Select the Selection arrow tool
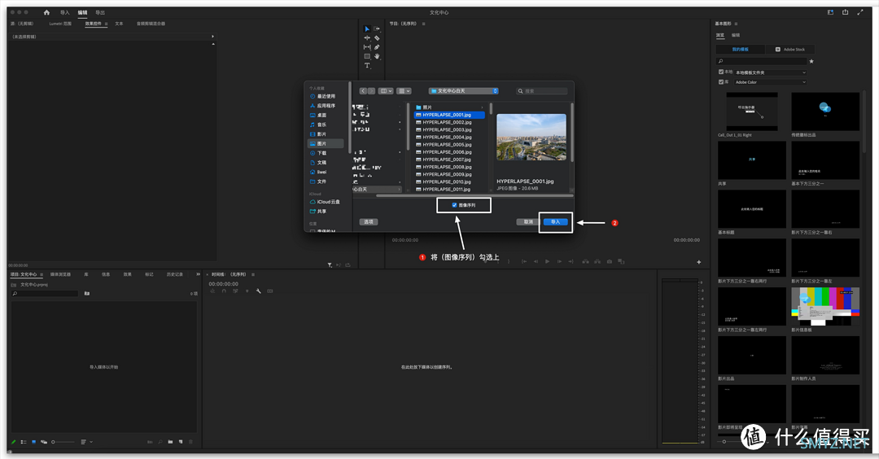This screenshot has width=879, height=459. coord(367,28)
